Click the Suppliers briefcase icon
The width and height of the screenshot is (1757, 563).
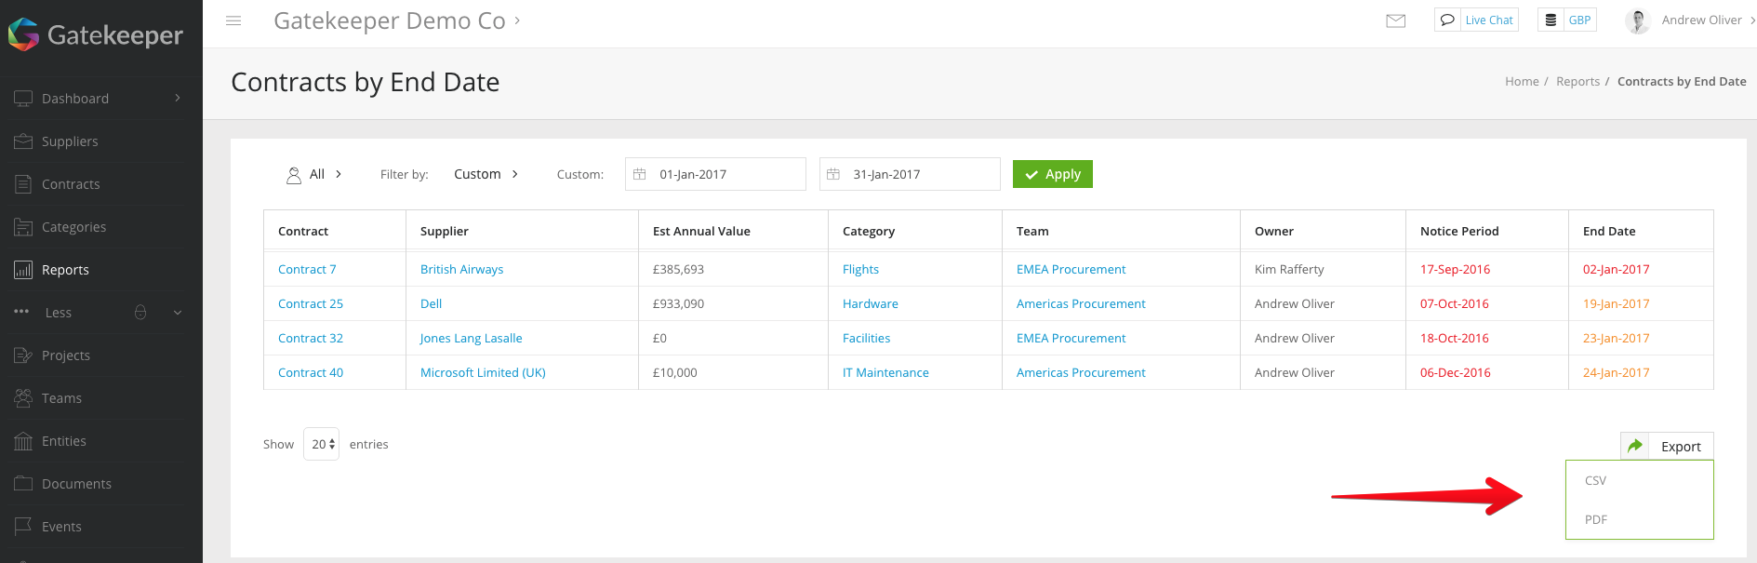(23, 141)
